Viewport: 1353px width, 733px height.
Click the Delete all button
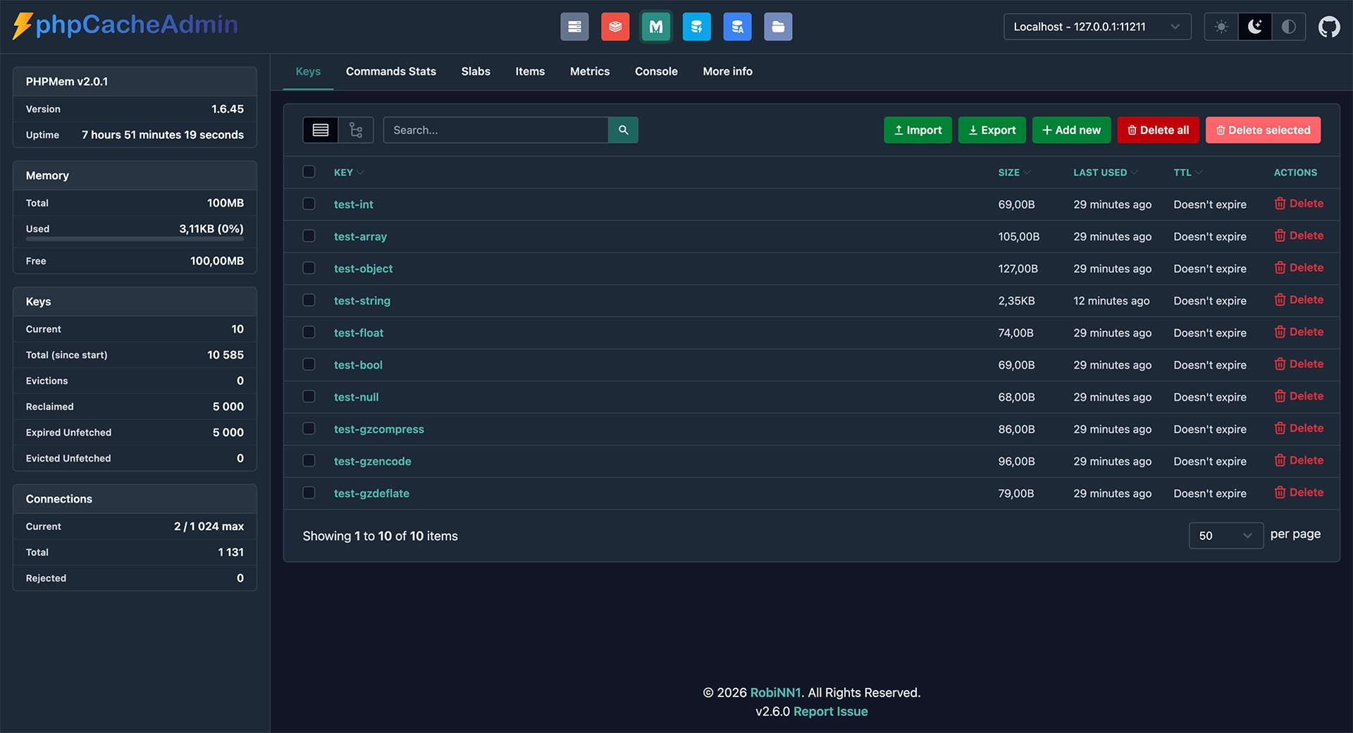point(1158,130)
